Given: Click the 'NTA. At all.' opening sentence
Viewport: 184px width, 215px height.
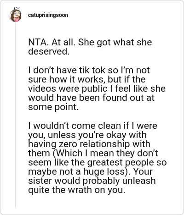Looking at the screenshot, I should pos(52,42).
